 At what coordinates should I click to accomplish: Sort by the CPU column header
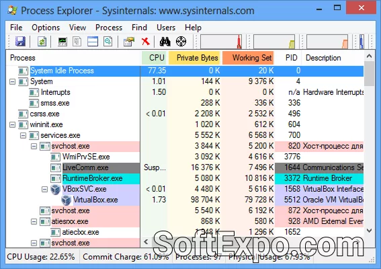(154, 58)
